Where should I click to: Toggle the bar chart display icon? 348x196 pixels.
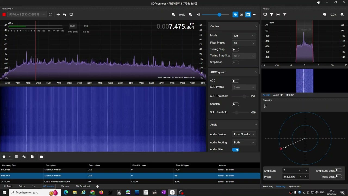point(242,14)
